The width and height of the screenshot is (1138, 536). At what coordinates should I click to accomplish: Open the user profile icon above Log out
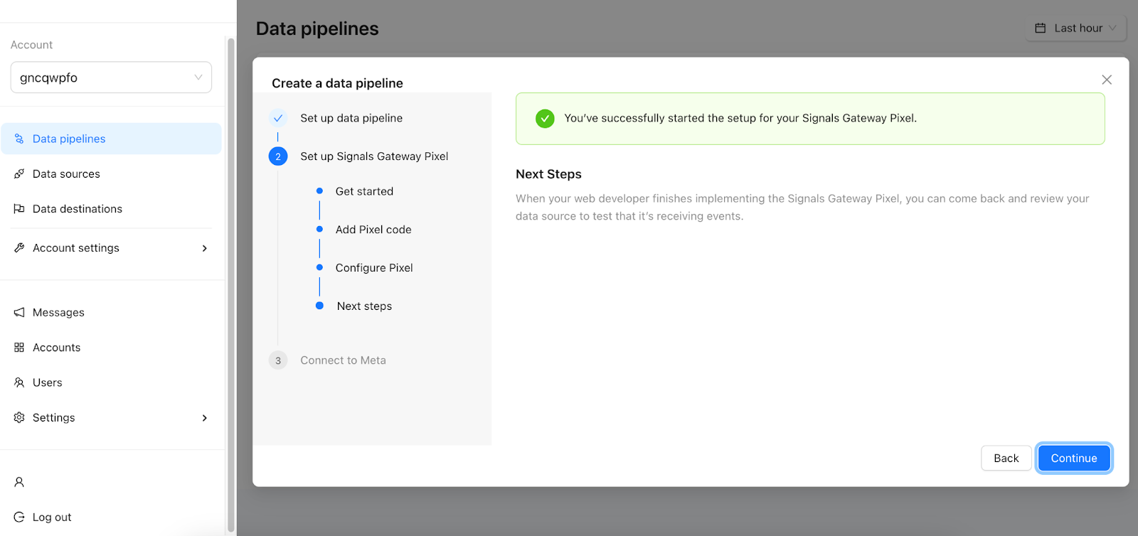pos(19,482)
